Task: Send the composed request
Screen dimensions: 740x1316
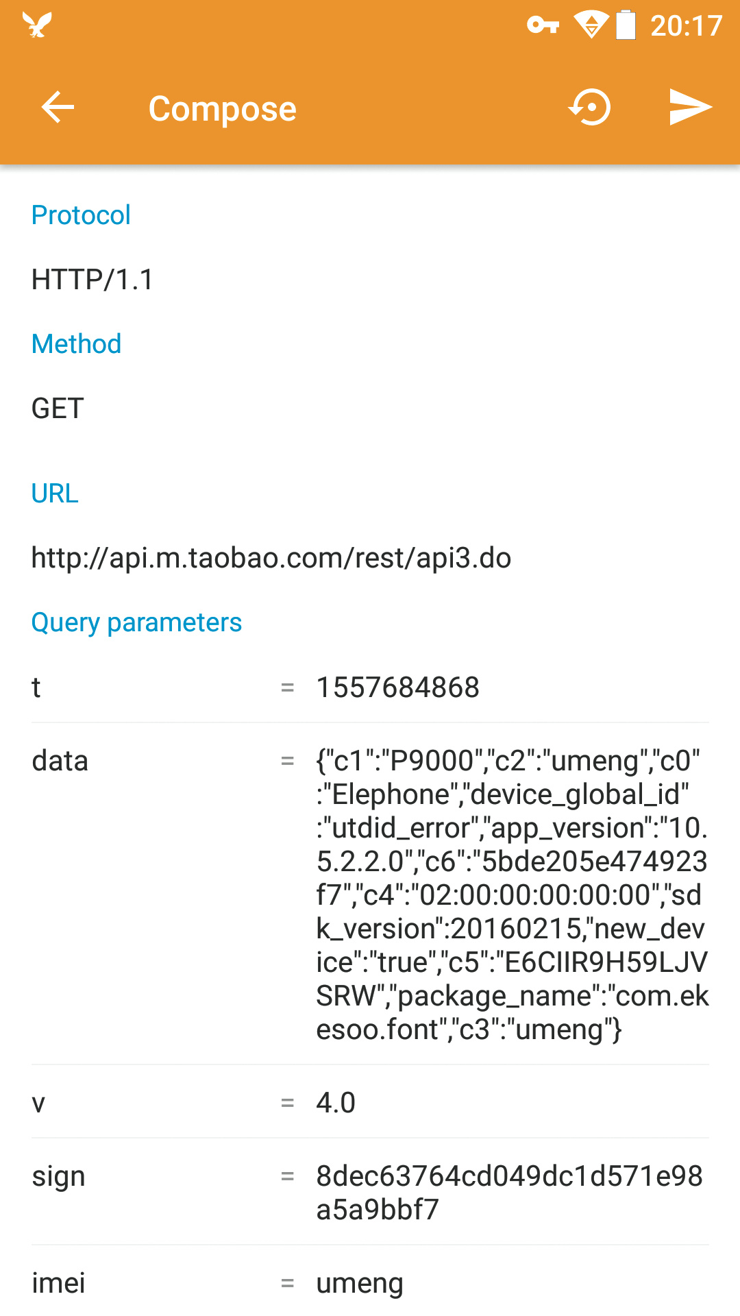Action: (x=690, y=108)
